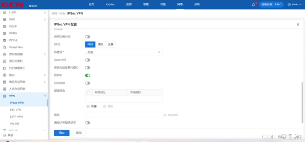Click the 网络 breadcrumb link
This screenshot has height=142, width=305.
pos(54,14)
